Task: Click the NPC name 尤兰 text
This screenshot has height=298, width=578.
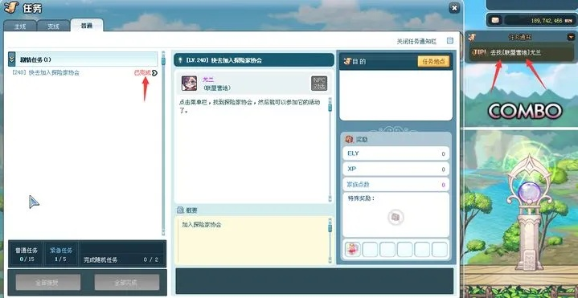Action: click(x=208, y=80)
